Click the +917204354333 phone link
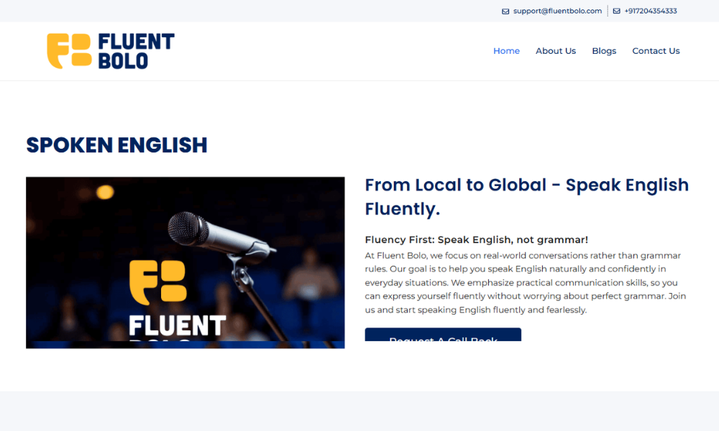719x431 pixels. 650,11
